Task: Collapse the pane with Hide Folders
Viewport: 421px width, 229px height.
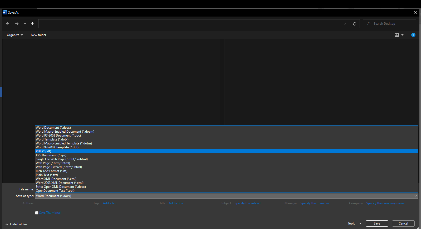Action: point(16,224)
